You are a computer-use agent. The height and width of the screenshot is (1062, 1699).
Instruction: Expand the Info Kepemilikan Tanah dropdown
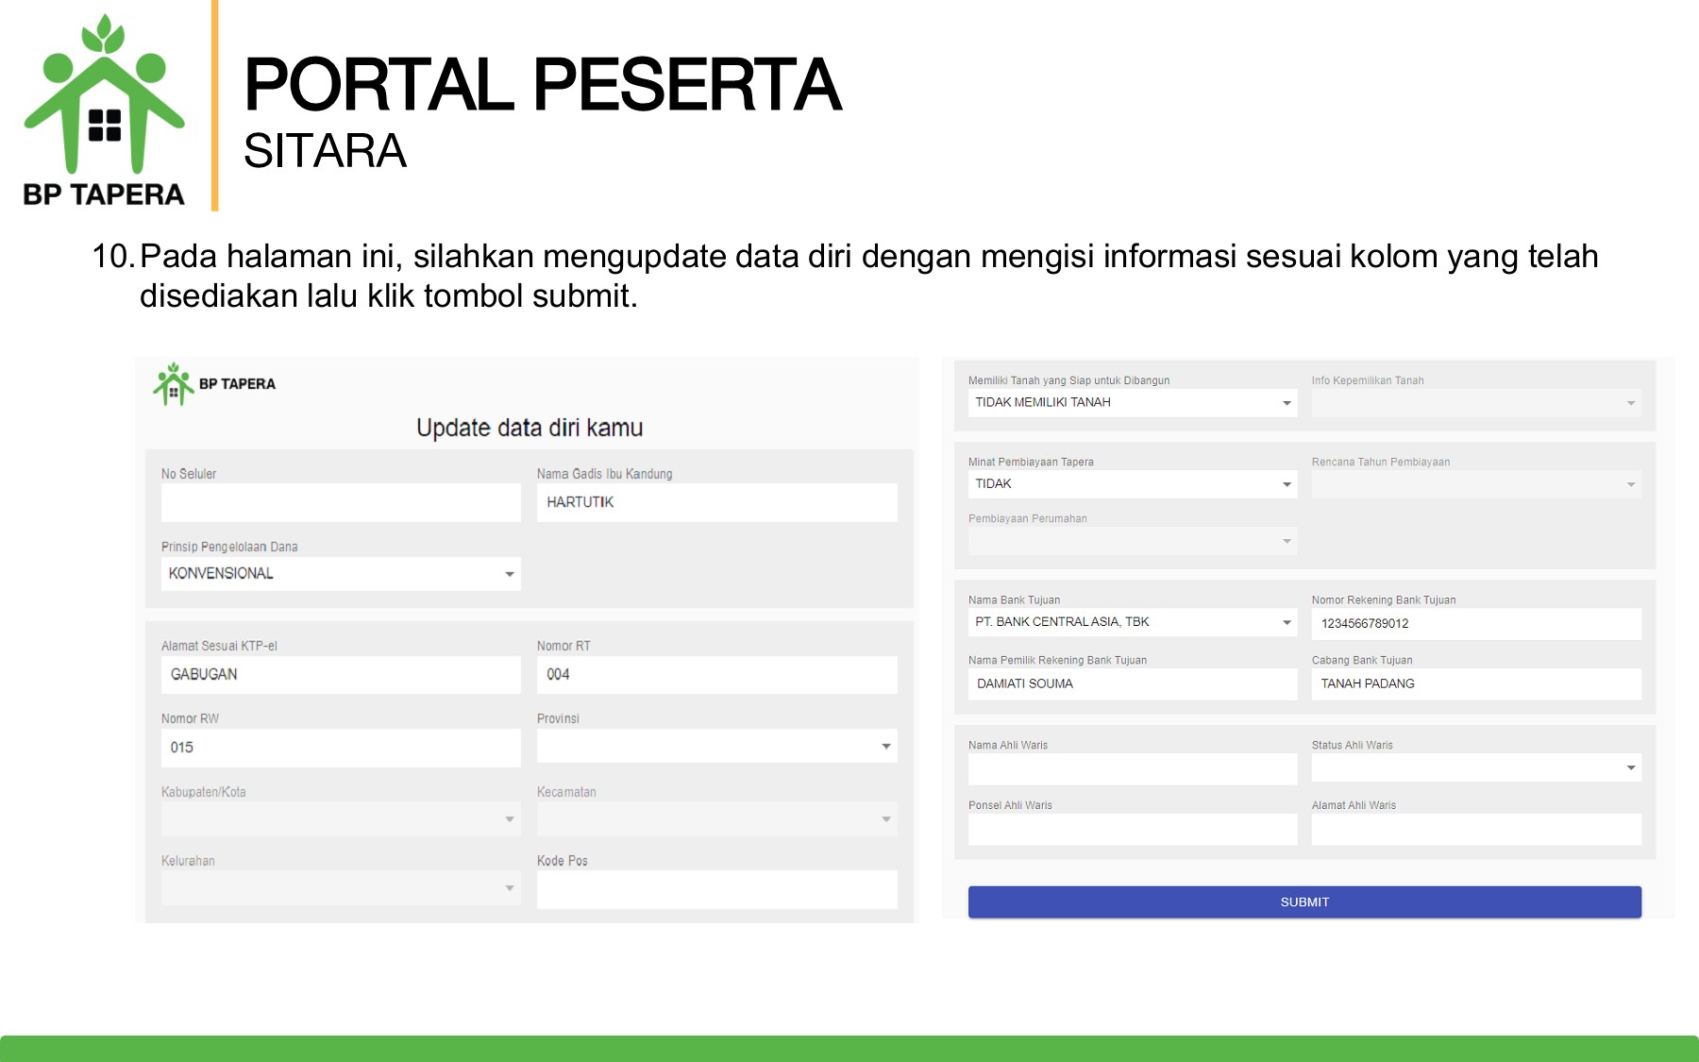[x=1630, y=403]
